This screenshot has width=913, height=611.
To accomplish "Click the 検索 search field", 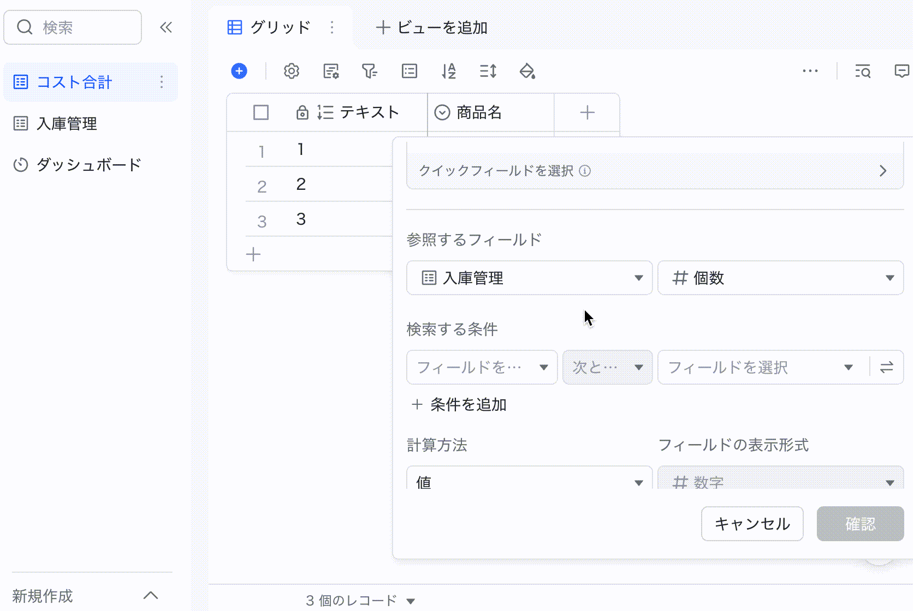I will pos(73,27).
